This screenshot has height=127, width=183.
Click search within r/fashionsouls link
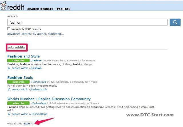pos(29,90)
